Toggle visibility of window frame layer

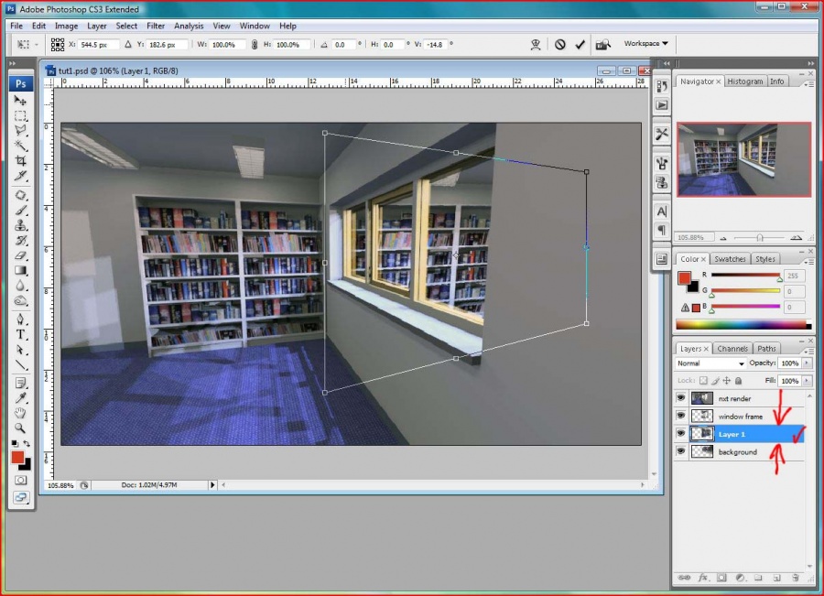coord(680,416)
